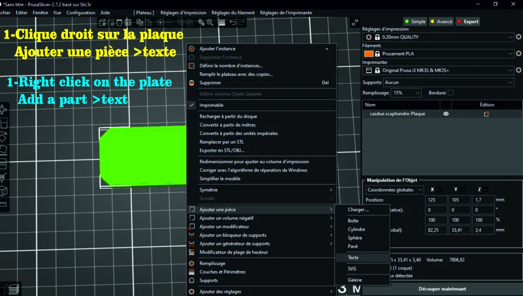
Task: Open the 0.20mm QUALITY print settings dropdown
Action: tap(438, 37)
